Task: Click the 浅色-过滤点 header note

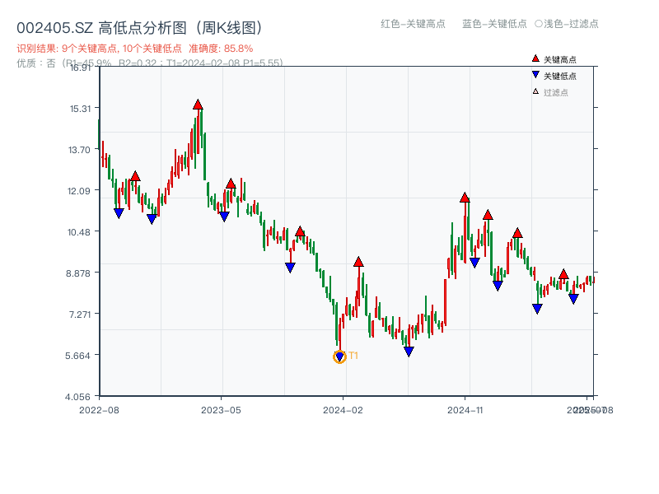Action: point(567,24)
